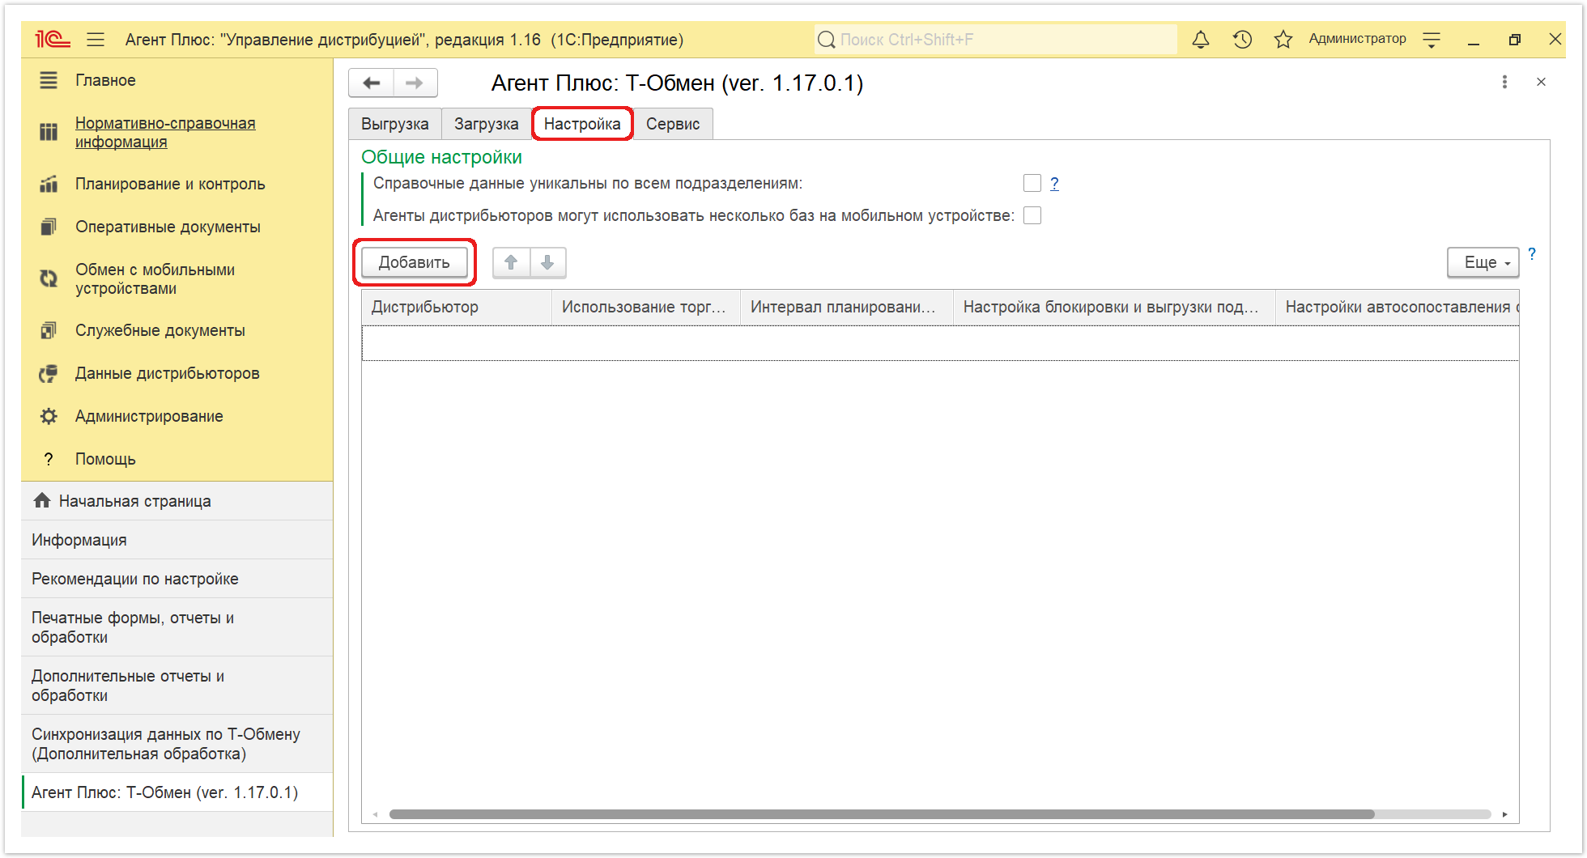The image size is (1587, 858).
Task: Close the T-Обмен form tab
Action: (1541, 82)
